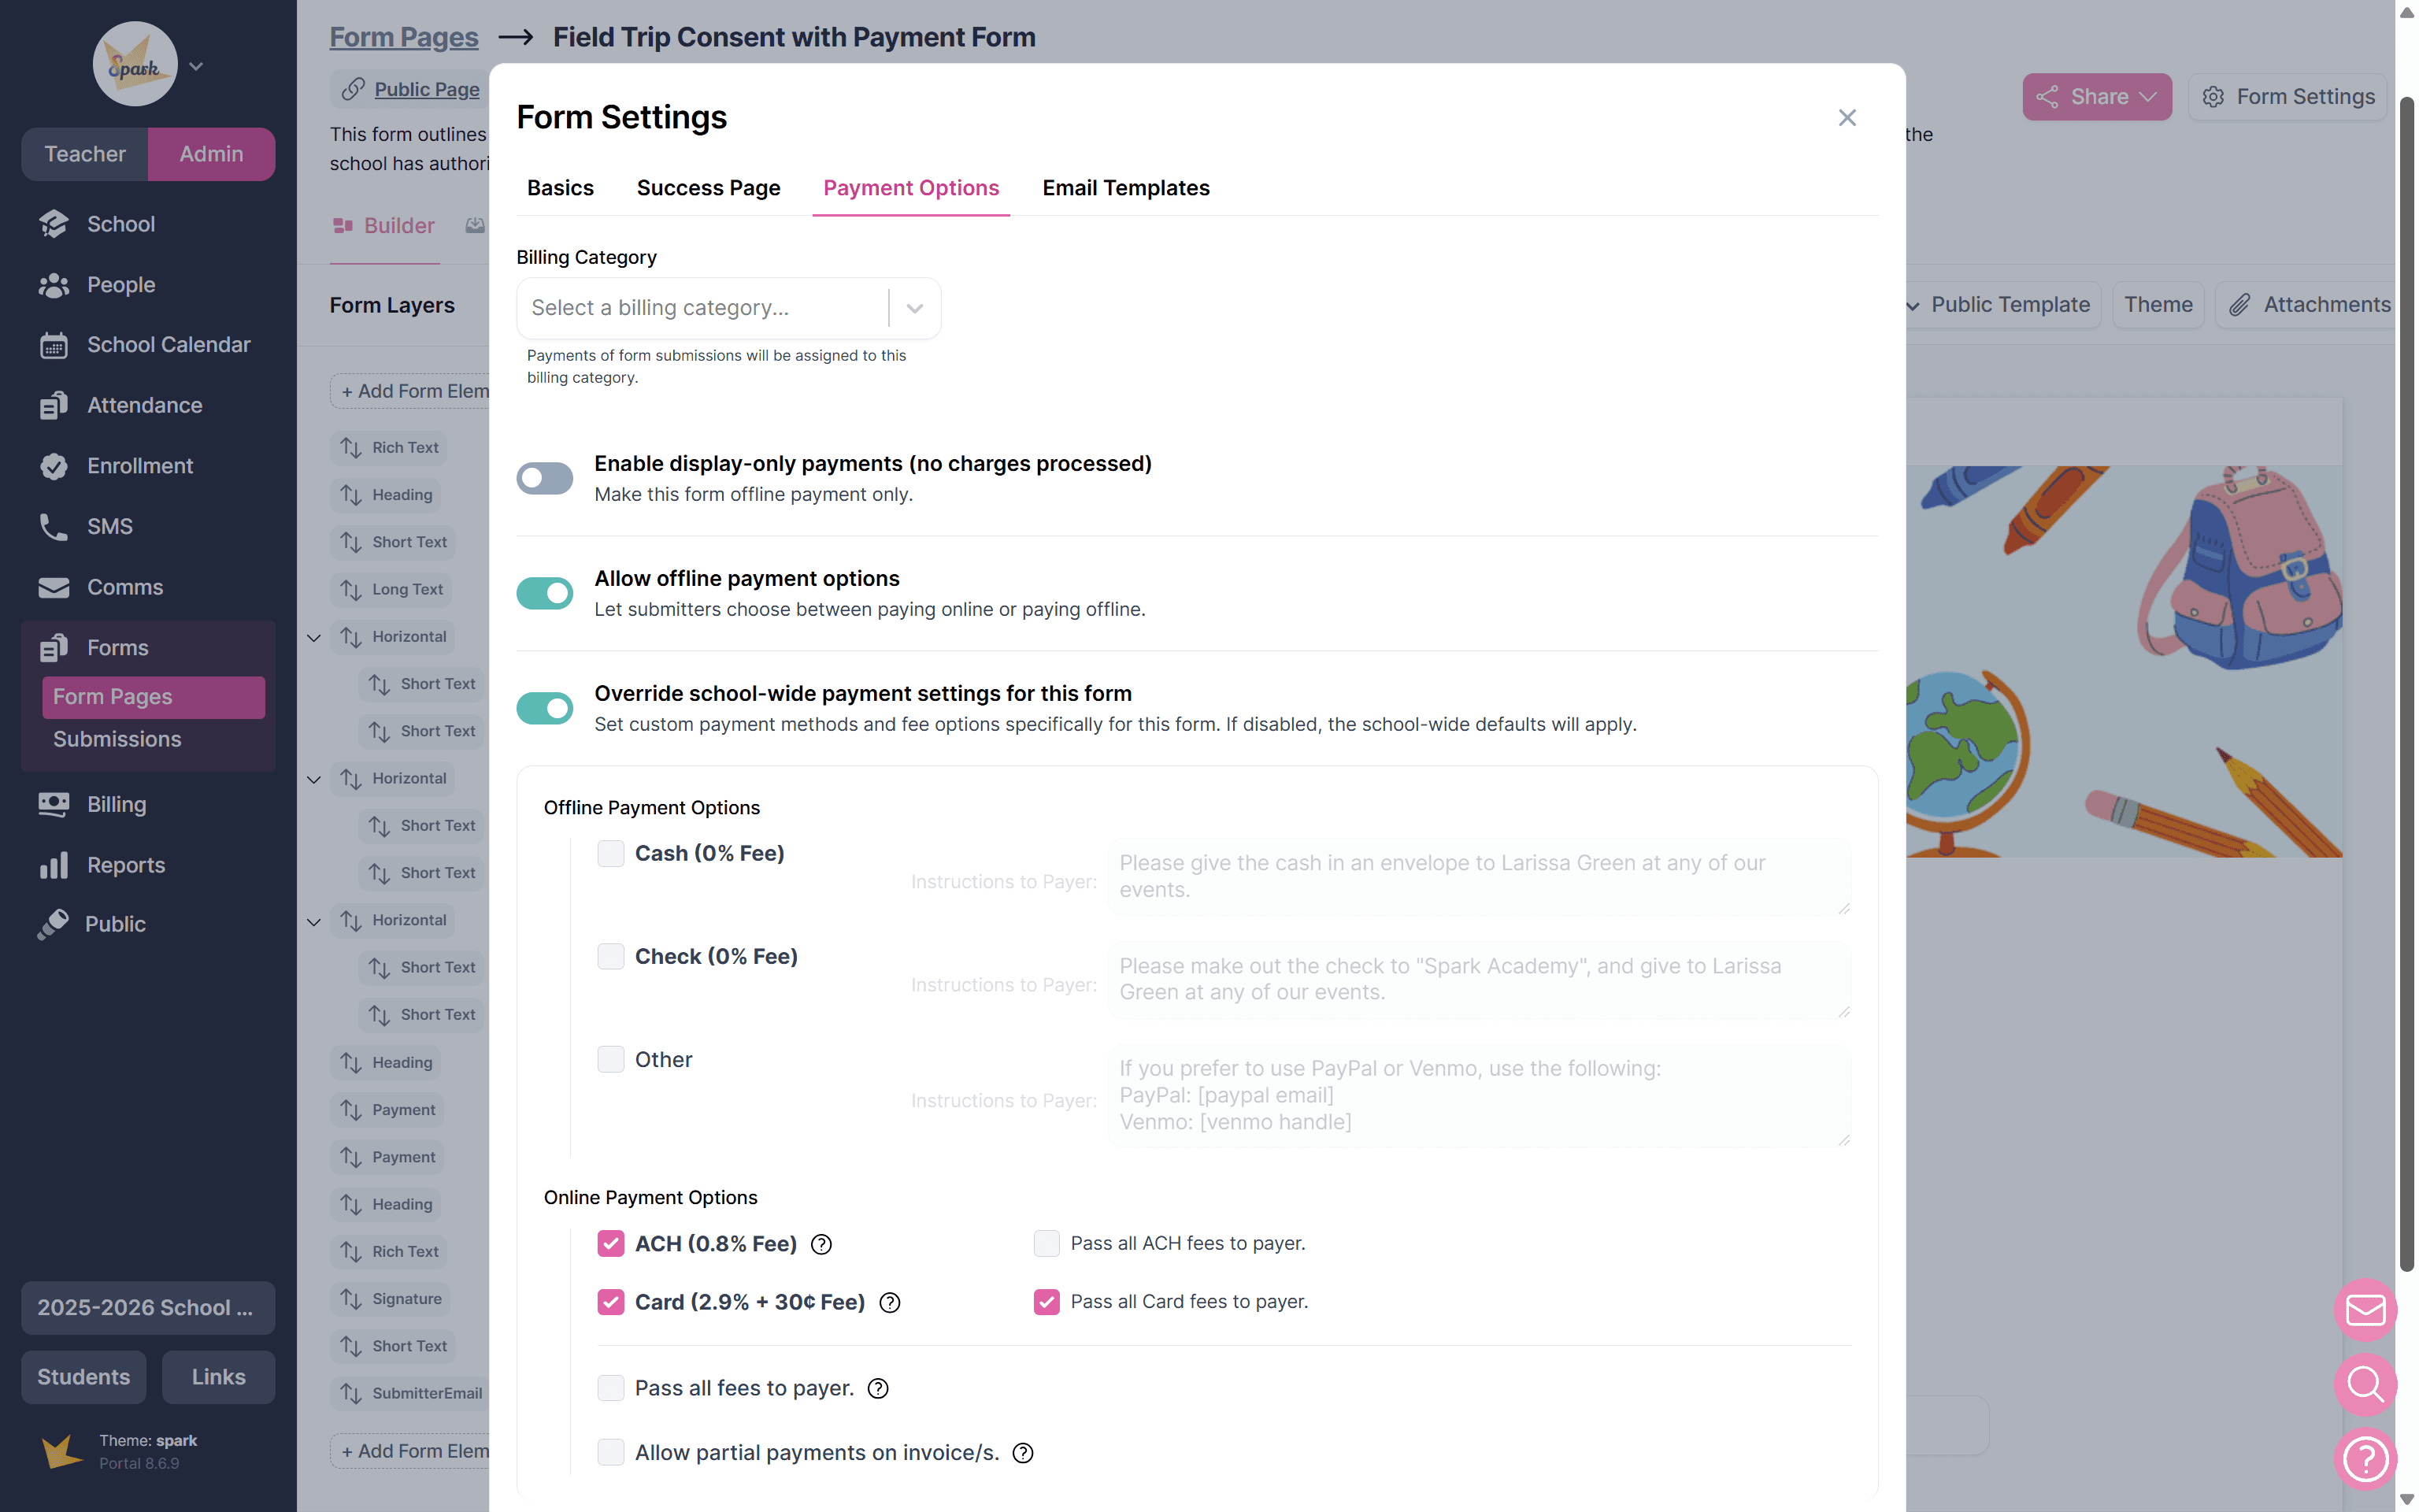Screen dimensions: 2419x1512
Task: Click the Form Settings button
Action: [2288, 97]
